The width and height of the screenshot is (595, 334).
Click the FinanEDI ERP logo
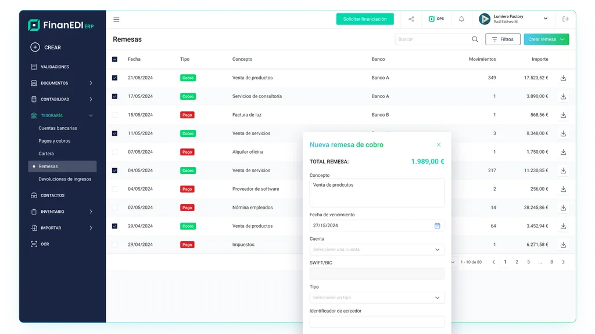tap(60, 25)
